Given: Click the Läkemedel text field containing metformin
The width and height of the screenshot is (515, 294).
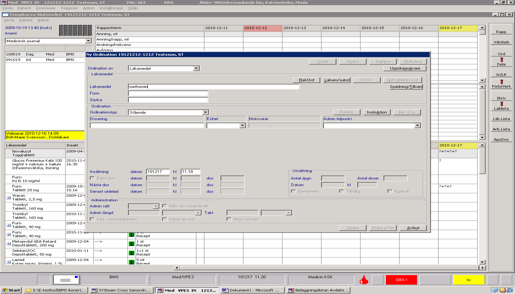Looking at the screenshot, I should 214,86.
